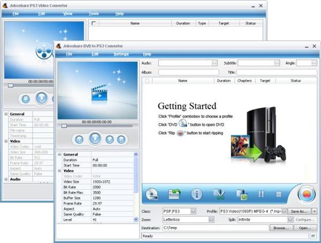This screenshot has height=243, width=321.
Task: Pause ripping with the pause button
Action: coord(261,194)
